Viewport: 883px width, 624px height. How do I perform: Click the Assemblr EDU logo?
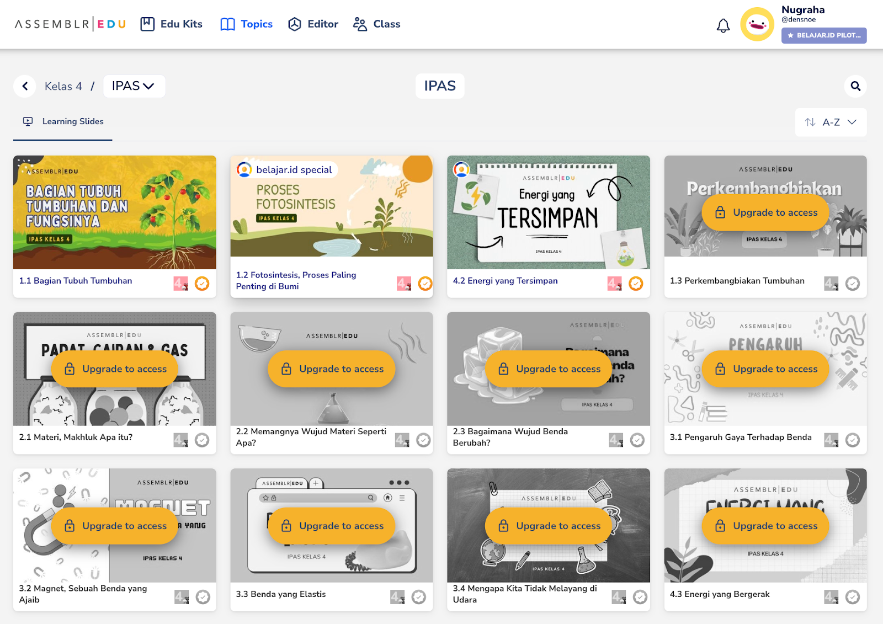pos(70,24)
